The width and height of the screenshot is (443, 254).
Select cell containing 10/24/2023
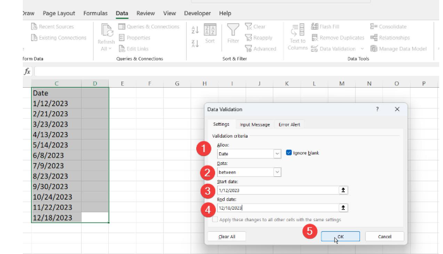56,197
